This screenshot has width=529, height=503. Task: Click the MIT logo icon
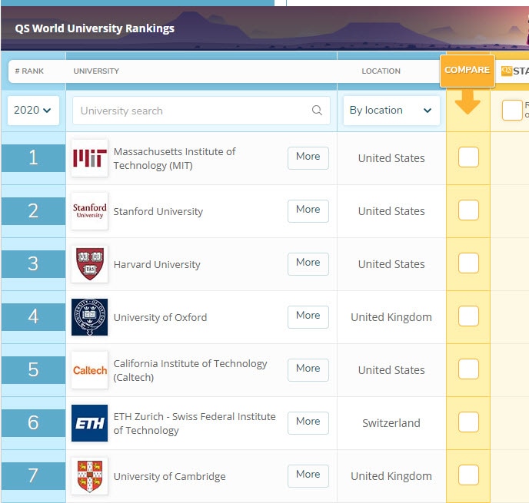(89, 158)
